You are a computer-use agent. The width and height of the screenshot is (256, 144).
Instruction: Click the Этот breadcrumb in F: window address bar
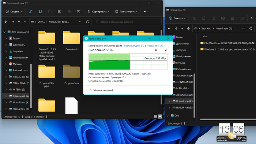pos(41,22)
